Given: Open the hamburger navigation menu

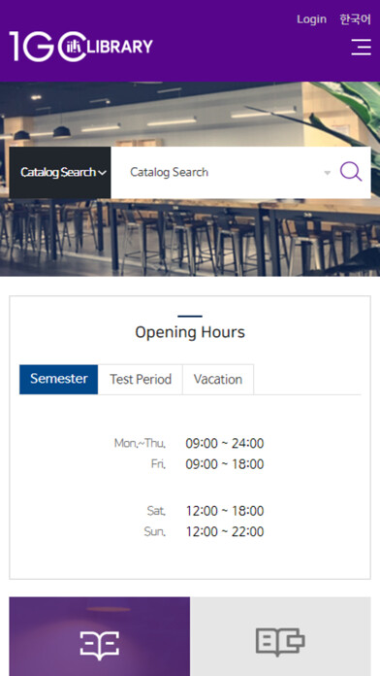Looking at the screenshot, I should tap(361, 47).
